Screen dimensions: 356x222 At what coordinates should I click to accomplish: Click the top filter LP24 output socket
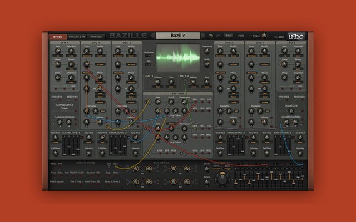coord(195,102)
